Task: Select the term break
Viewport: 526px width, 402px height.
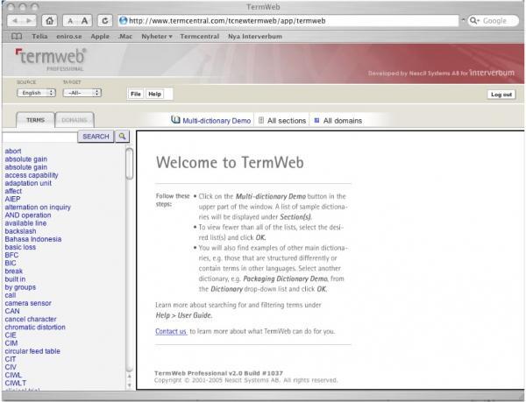Action: [x=14, y=271]
